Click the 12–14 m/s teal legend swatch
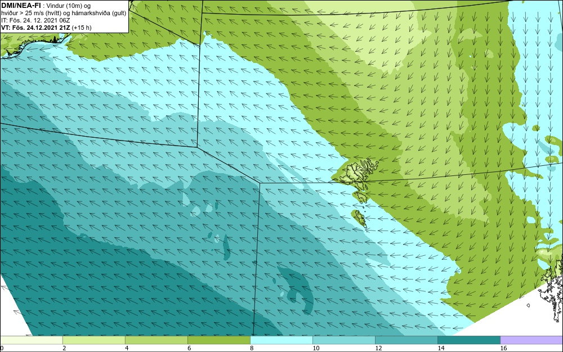This screenshot has width=563, height=352. pos(406,340)
